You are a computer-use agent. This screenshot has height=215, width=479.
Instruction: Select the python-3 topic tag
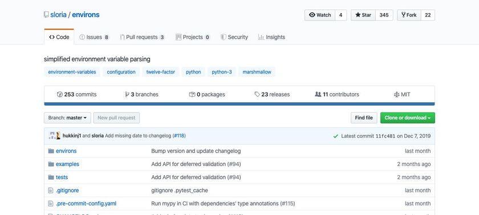pyautogui.click(x=222, y=72)
